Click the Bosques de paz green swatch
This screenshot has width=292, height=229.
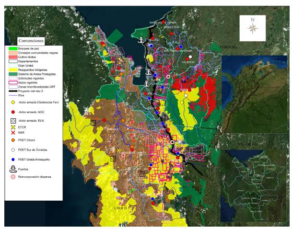[13, 49]
